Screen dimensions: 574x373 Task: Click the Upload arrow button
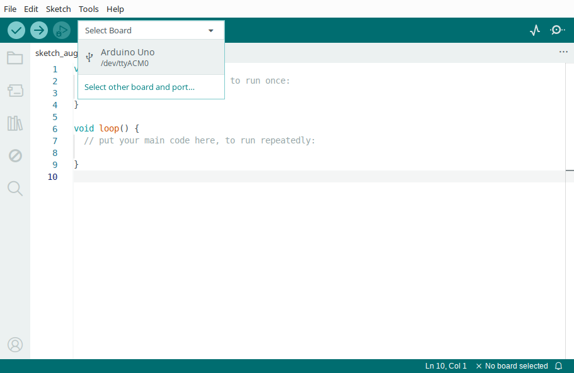coord(39,30)
